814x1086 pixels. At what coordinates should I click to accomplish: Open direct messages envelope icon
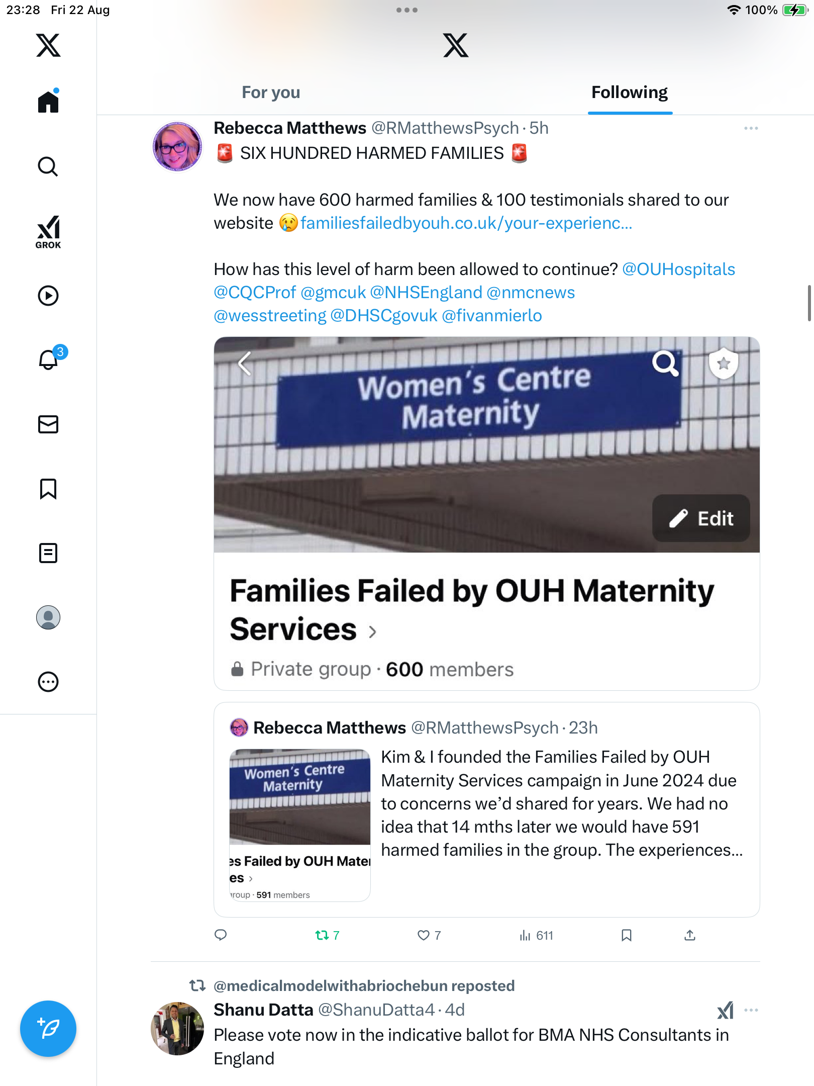tap(48, 424)
